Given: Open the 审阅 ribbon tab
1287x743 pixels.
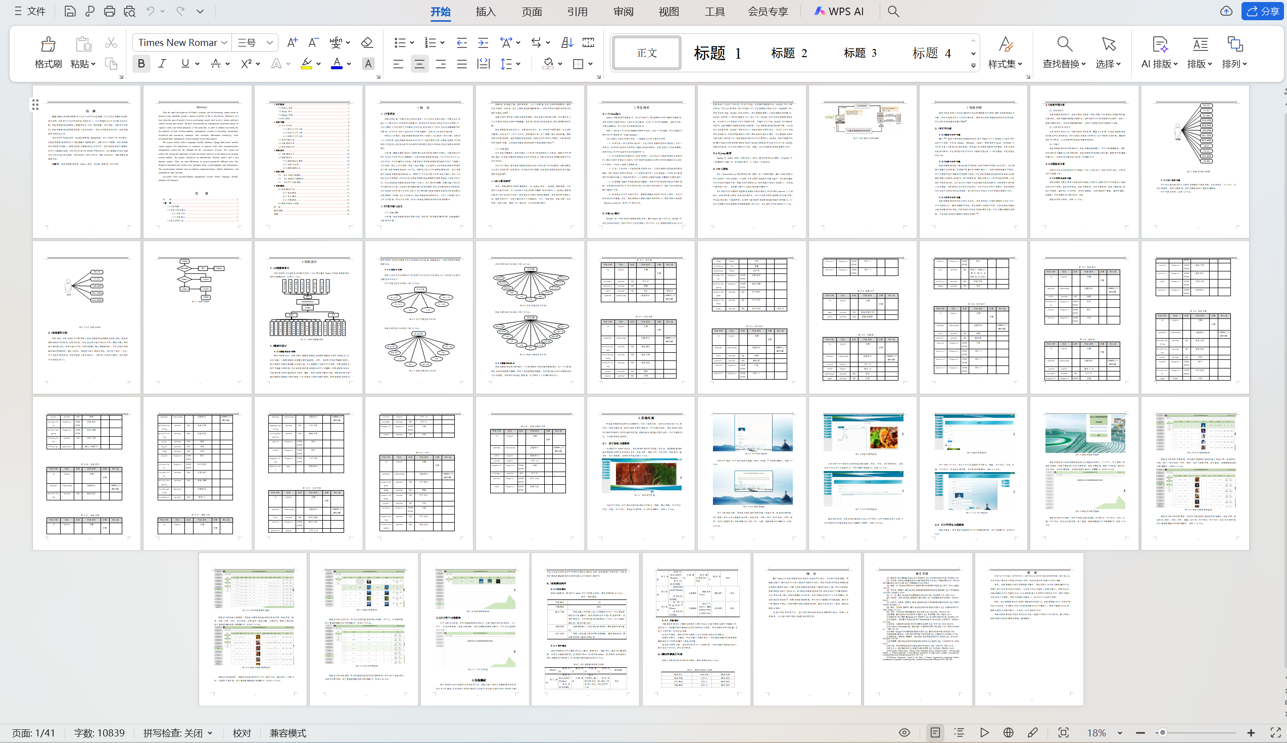Looking at the screenshot, I should coord(623,11).
